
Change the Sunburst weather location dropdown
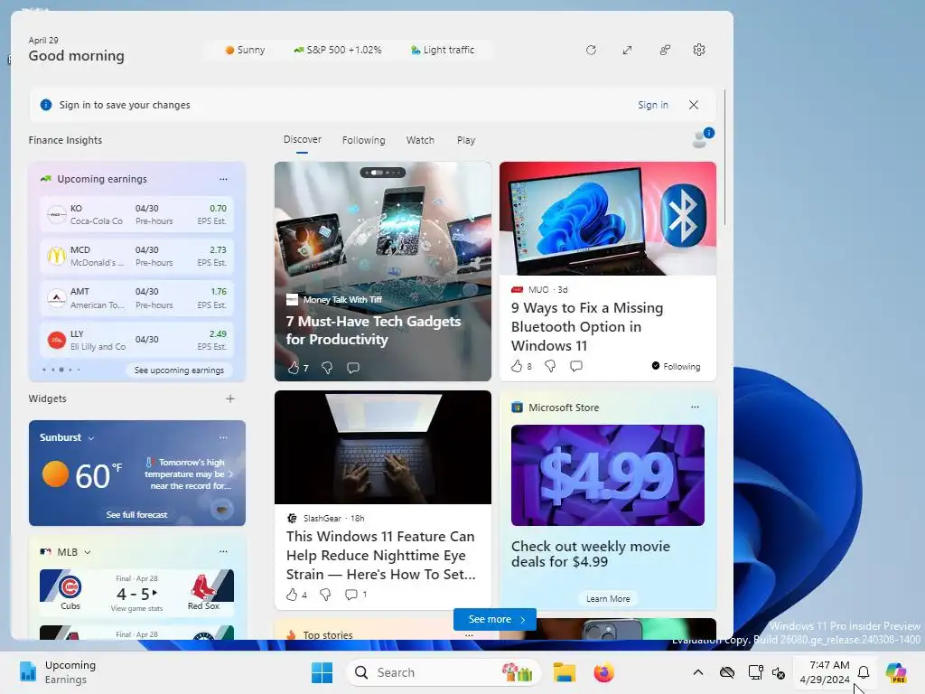click(91, 438)
